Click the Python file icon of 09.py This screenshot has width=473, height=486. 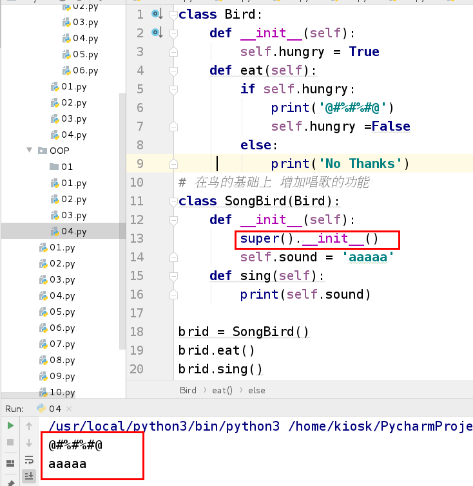43,377
